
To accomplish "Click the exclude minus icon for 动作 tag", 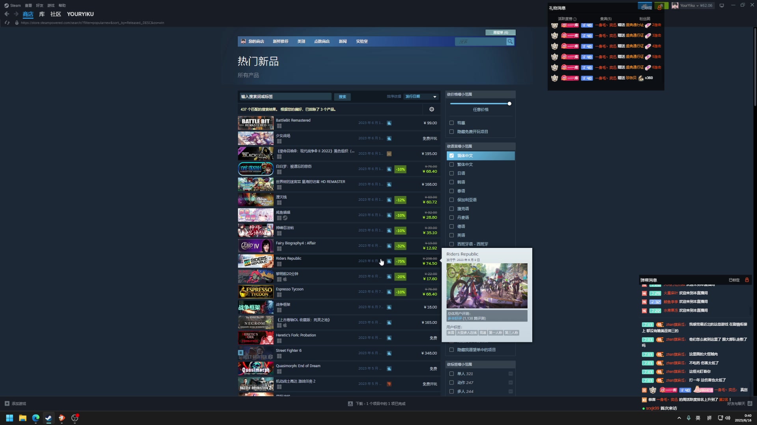I will (x=511, y=382).
